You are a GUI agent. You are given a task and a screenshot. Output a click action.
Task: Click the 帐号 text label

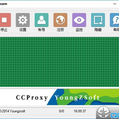point(42,30)
